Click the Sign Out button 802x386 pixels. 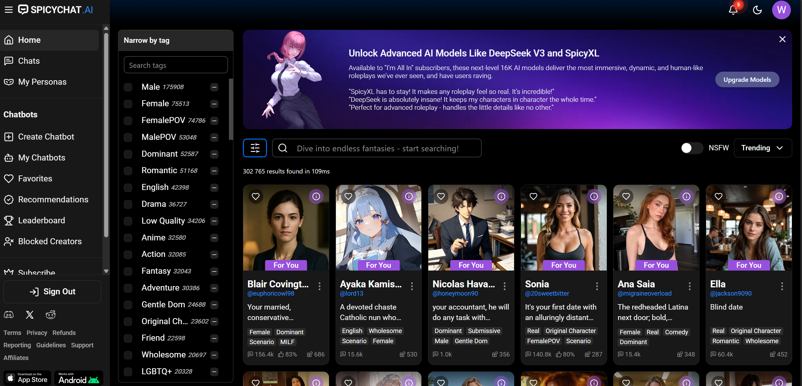(52, 291)
